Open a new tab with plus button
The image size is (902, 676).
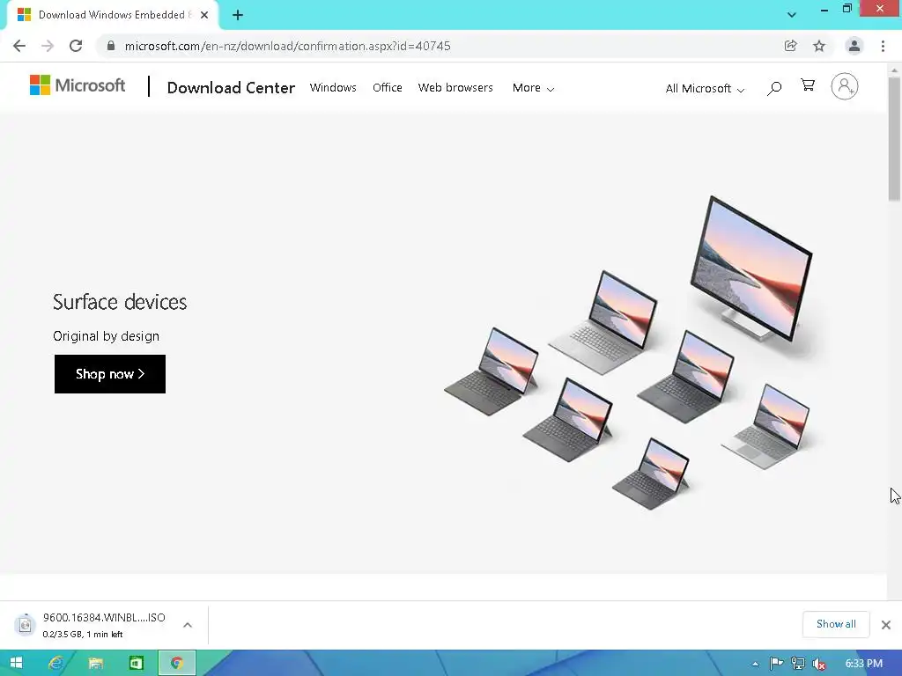coord(238,15)
